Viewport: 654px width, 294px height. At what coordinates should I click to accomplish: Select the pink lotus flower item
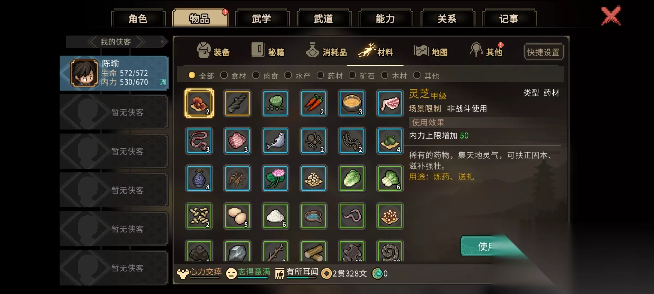coord(275,179)
